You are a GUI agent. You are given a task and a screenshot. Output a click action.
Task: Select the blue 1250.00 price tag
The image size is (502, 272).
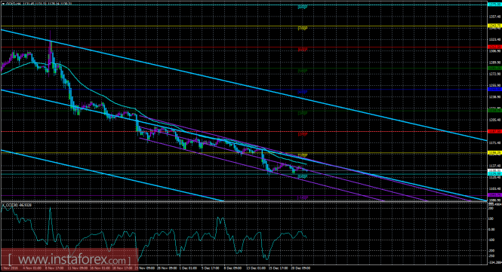pyautogui.click(x=494, y=89)
